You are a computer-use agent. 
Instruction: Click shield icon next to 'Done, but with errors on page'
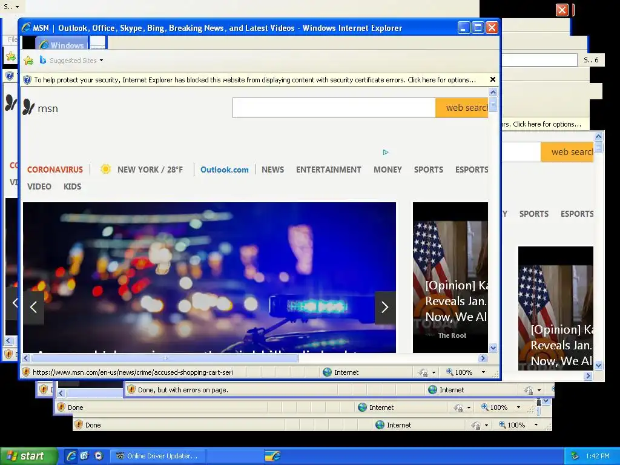tap(131, 389)
